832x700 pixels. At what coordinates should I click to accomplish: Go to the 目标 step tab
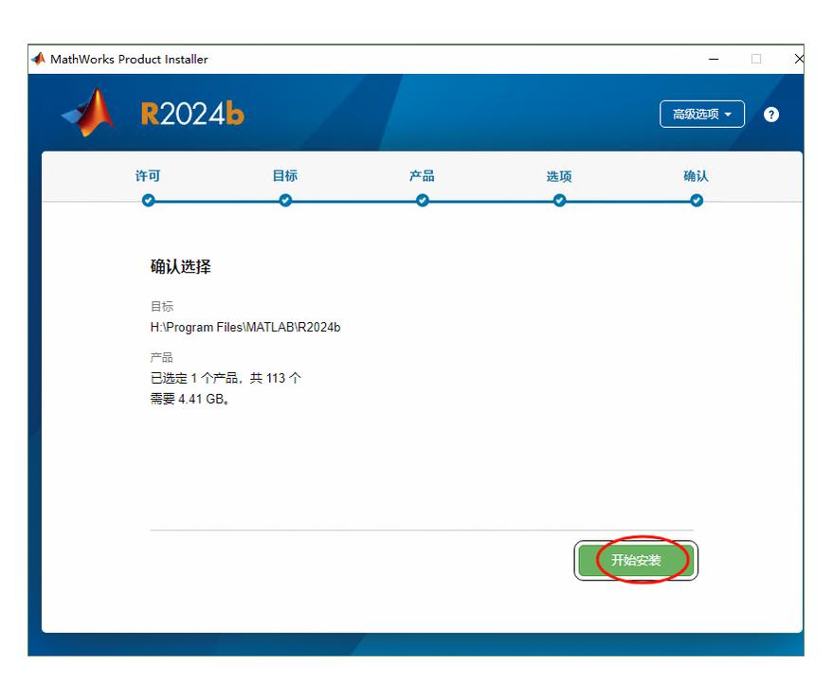pos(285,175)
